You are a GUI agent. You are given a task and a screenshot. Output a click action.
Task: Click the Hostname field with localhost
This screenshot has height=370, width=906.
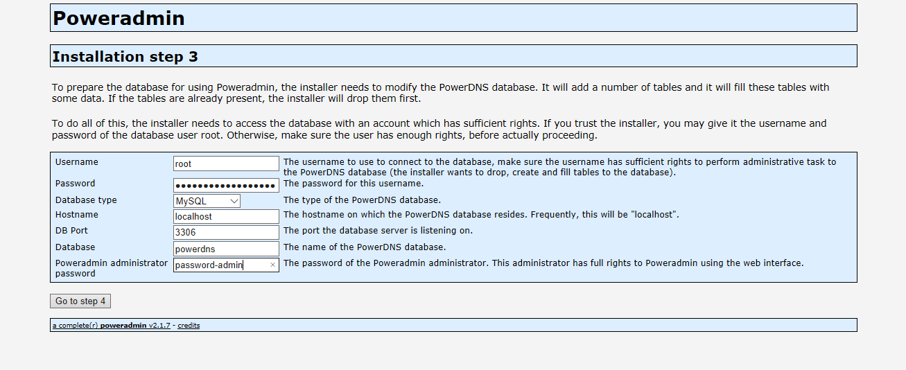pos(225,216)
